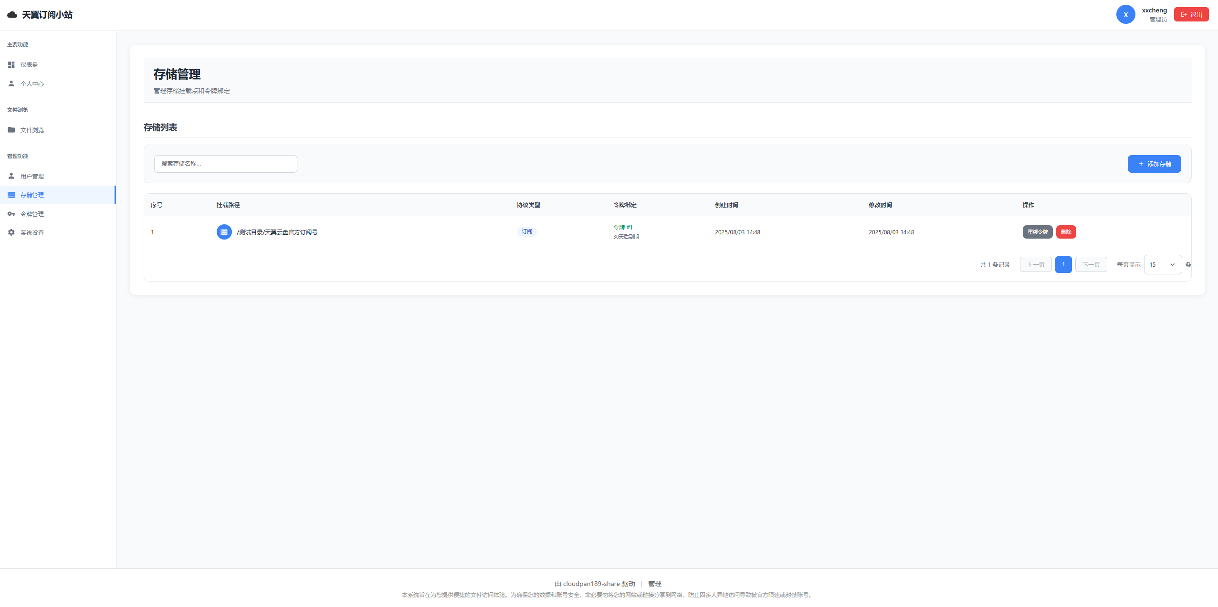This screenshot has height=607, width=1218.
Task: Click the 下一页 next page button
Action: [x=1091, y=264]
